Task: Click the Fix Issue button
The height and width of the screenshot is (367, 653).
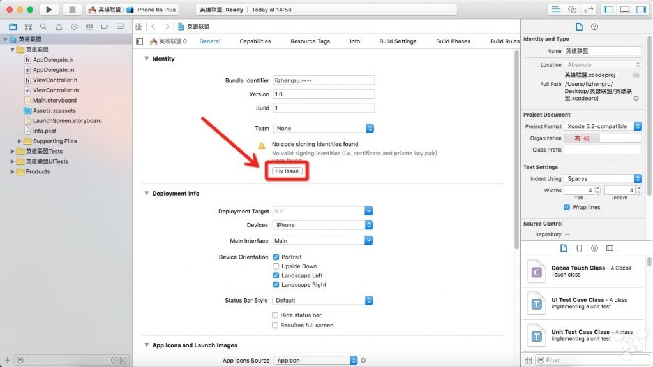Action: (287, 171)
